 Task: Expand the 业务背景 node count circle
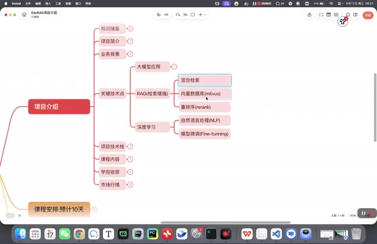point(130,54)
